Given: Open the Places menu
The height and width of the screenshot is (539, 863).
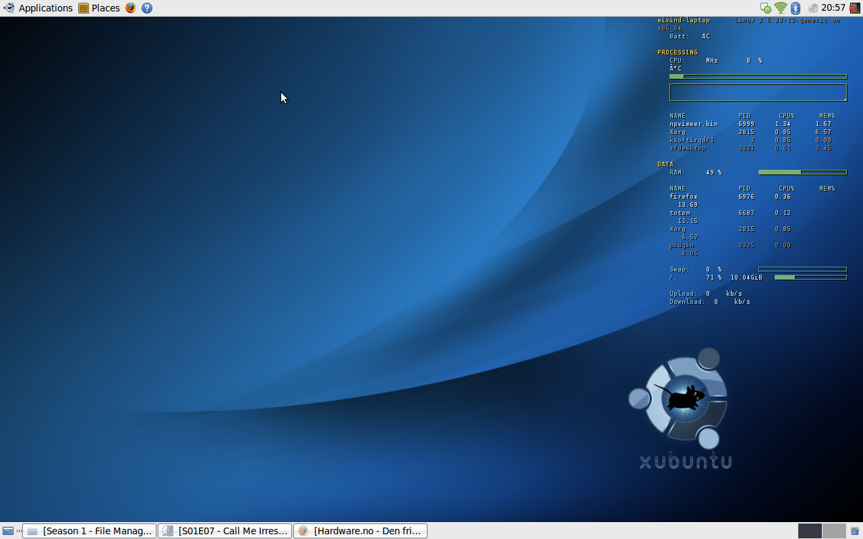Looking at the screenshot, I should 99,8.
